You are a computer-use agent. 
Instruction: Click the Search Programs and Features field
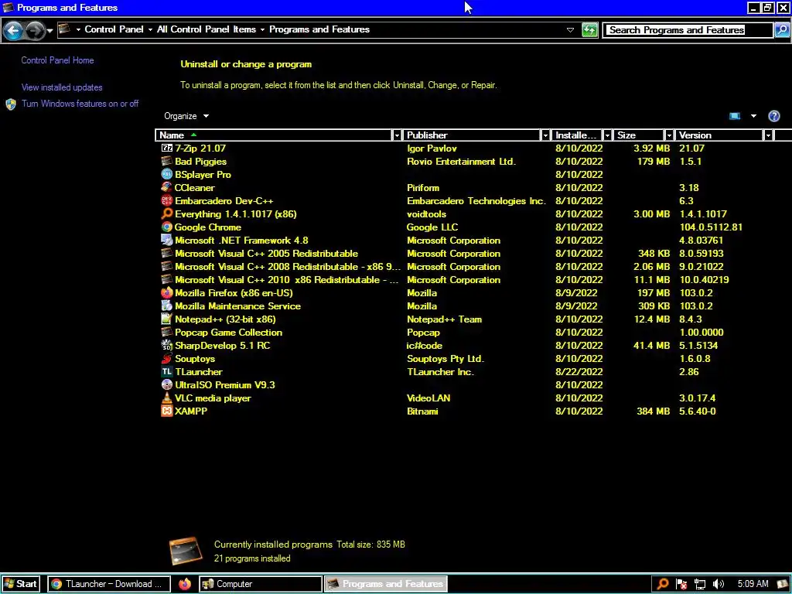(688, 30)
